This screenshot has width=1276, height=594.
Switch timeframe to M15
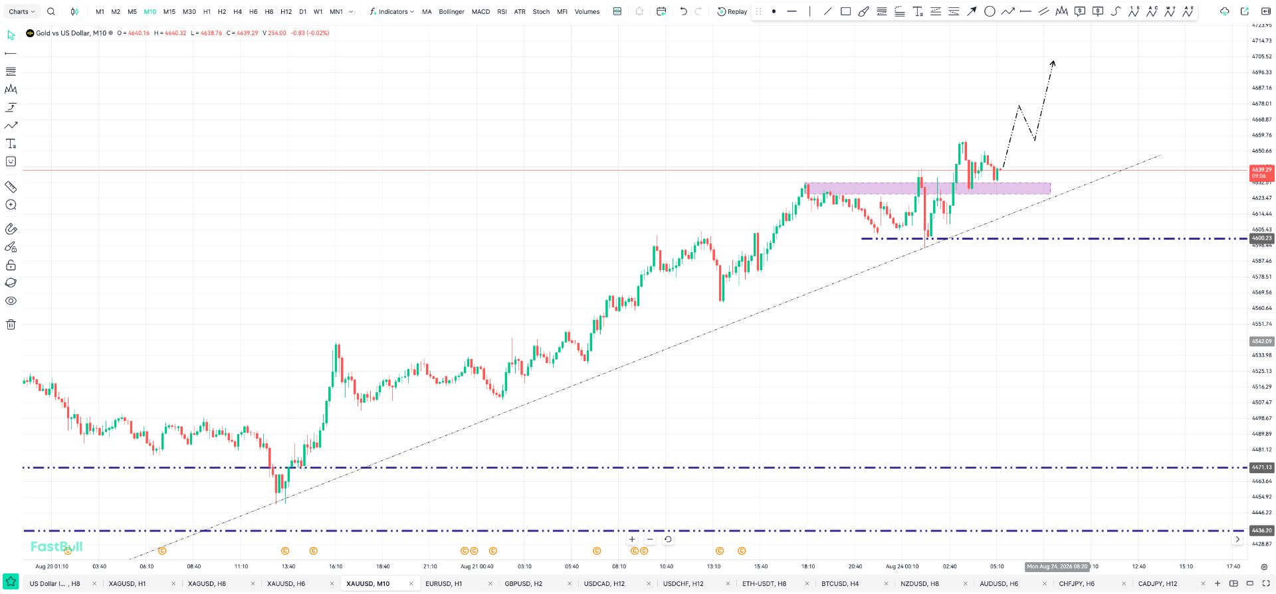[x=169, y=11]
